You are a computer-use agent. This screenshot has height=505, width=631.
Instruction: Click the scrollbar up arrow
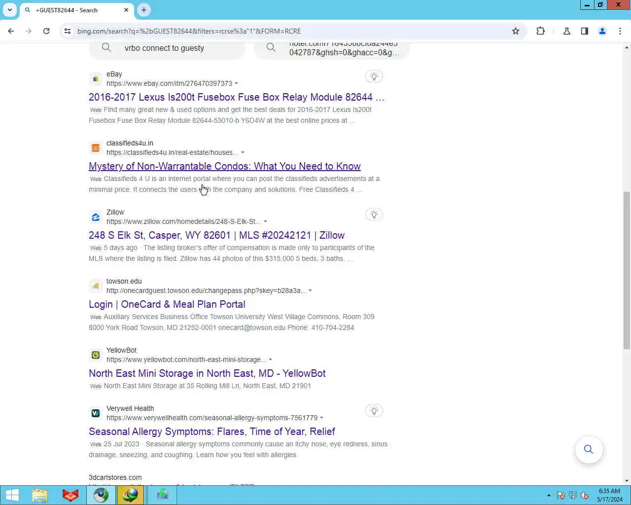(627, 47)
